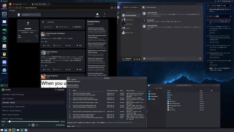Open the Google bookmark
234x132 pixels.
[x=12, y=11]
